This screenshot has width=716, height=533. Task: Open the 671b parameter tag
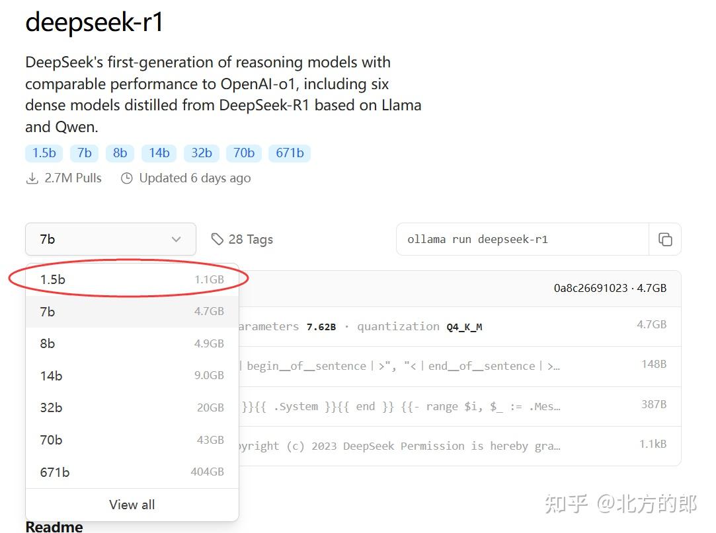(x=289, y=153)
